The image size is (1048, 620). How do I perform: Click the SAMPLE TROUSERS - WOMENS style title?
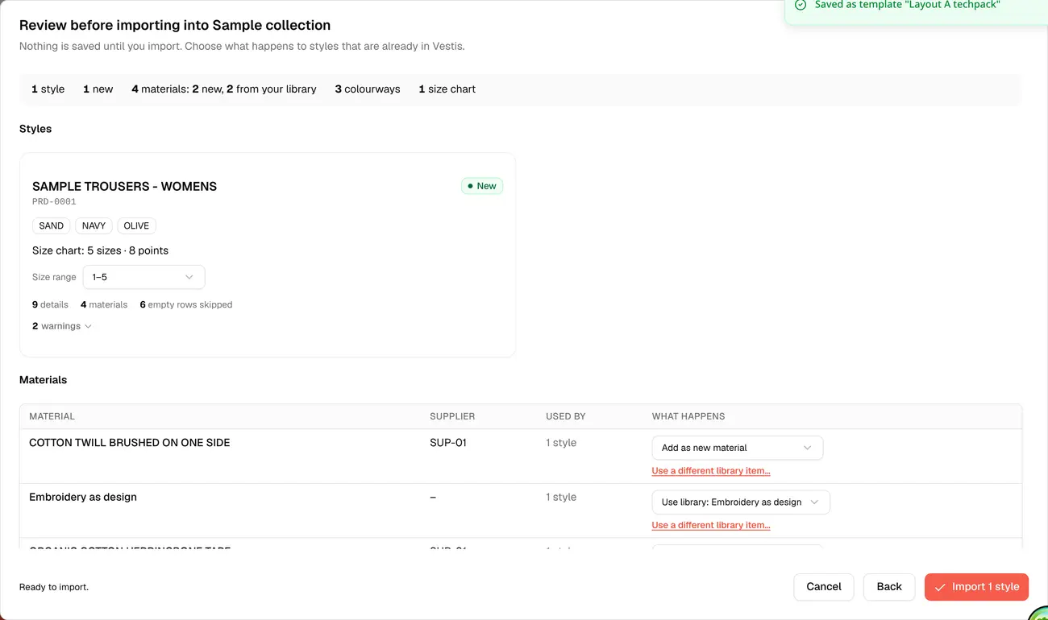click(124, 186)
